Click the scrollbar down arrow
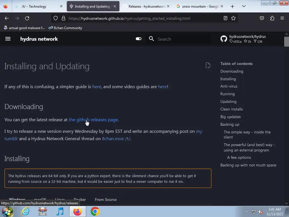Image resolution: width=289 pixels, height=217 pixels. pos(286,203)
